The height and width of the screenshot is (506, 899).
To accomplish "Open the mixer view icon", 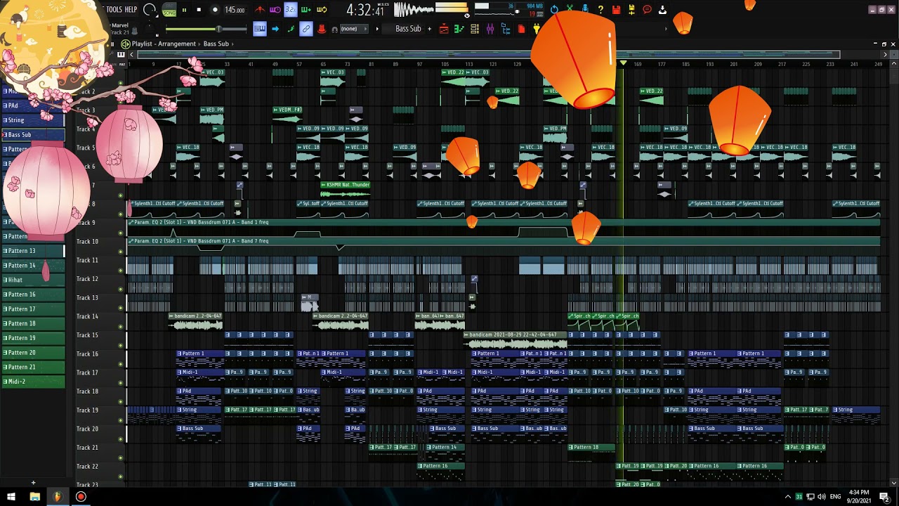I will click(x=490, y=29).
